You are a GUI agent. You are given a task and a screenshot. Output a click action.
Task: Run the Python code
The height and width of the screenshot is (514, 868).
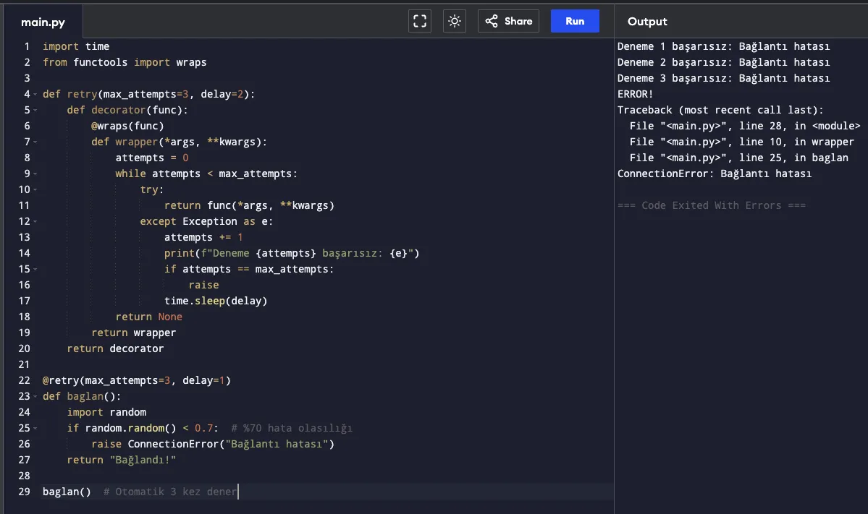coord(575,21)
